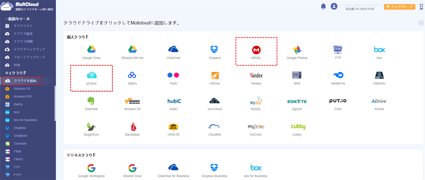Click the アップグレード upgrade button

click(x=399, y=7)
